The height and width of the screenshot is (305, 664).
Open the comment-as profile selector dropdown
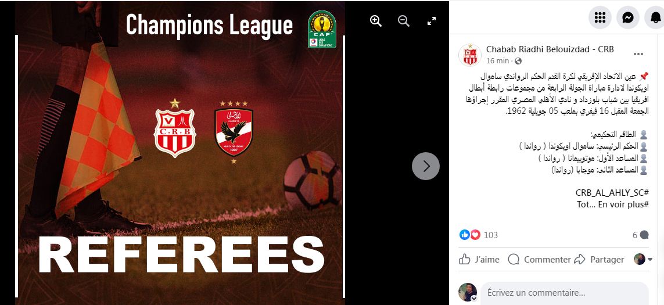click(643, 259)
